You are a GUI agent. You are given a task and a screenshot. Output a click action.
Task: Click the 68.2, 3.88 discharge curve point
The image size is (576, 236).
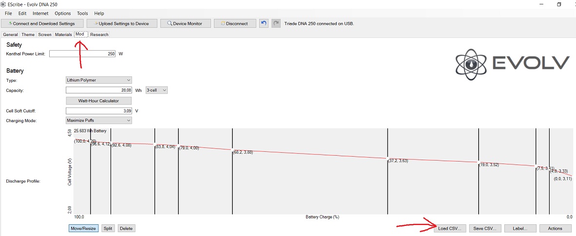(x=232, y=150)
